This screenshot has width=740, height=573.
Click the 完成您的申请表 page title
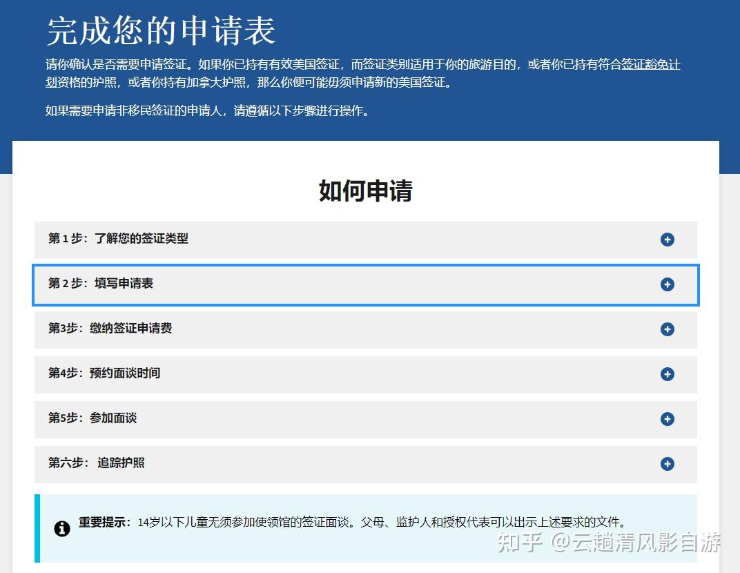[x=159, y=30]
